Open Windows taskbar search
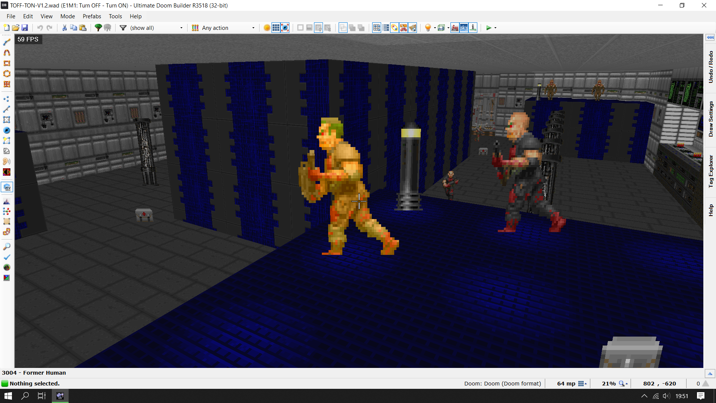Image resolution: width=716 pixels, height=403 pixels. 25,396
